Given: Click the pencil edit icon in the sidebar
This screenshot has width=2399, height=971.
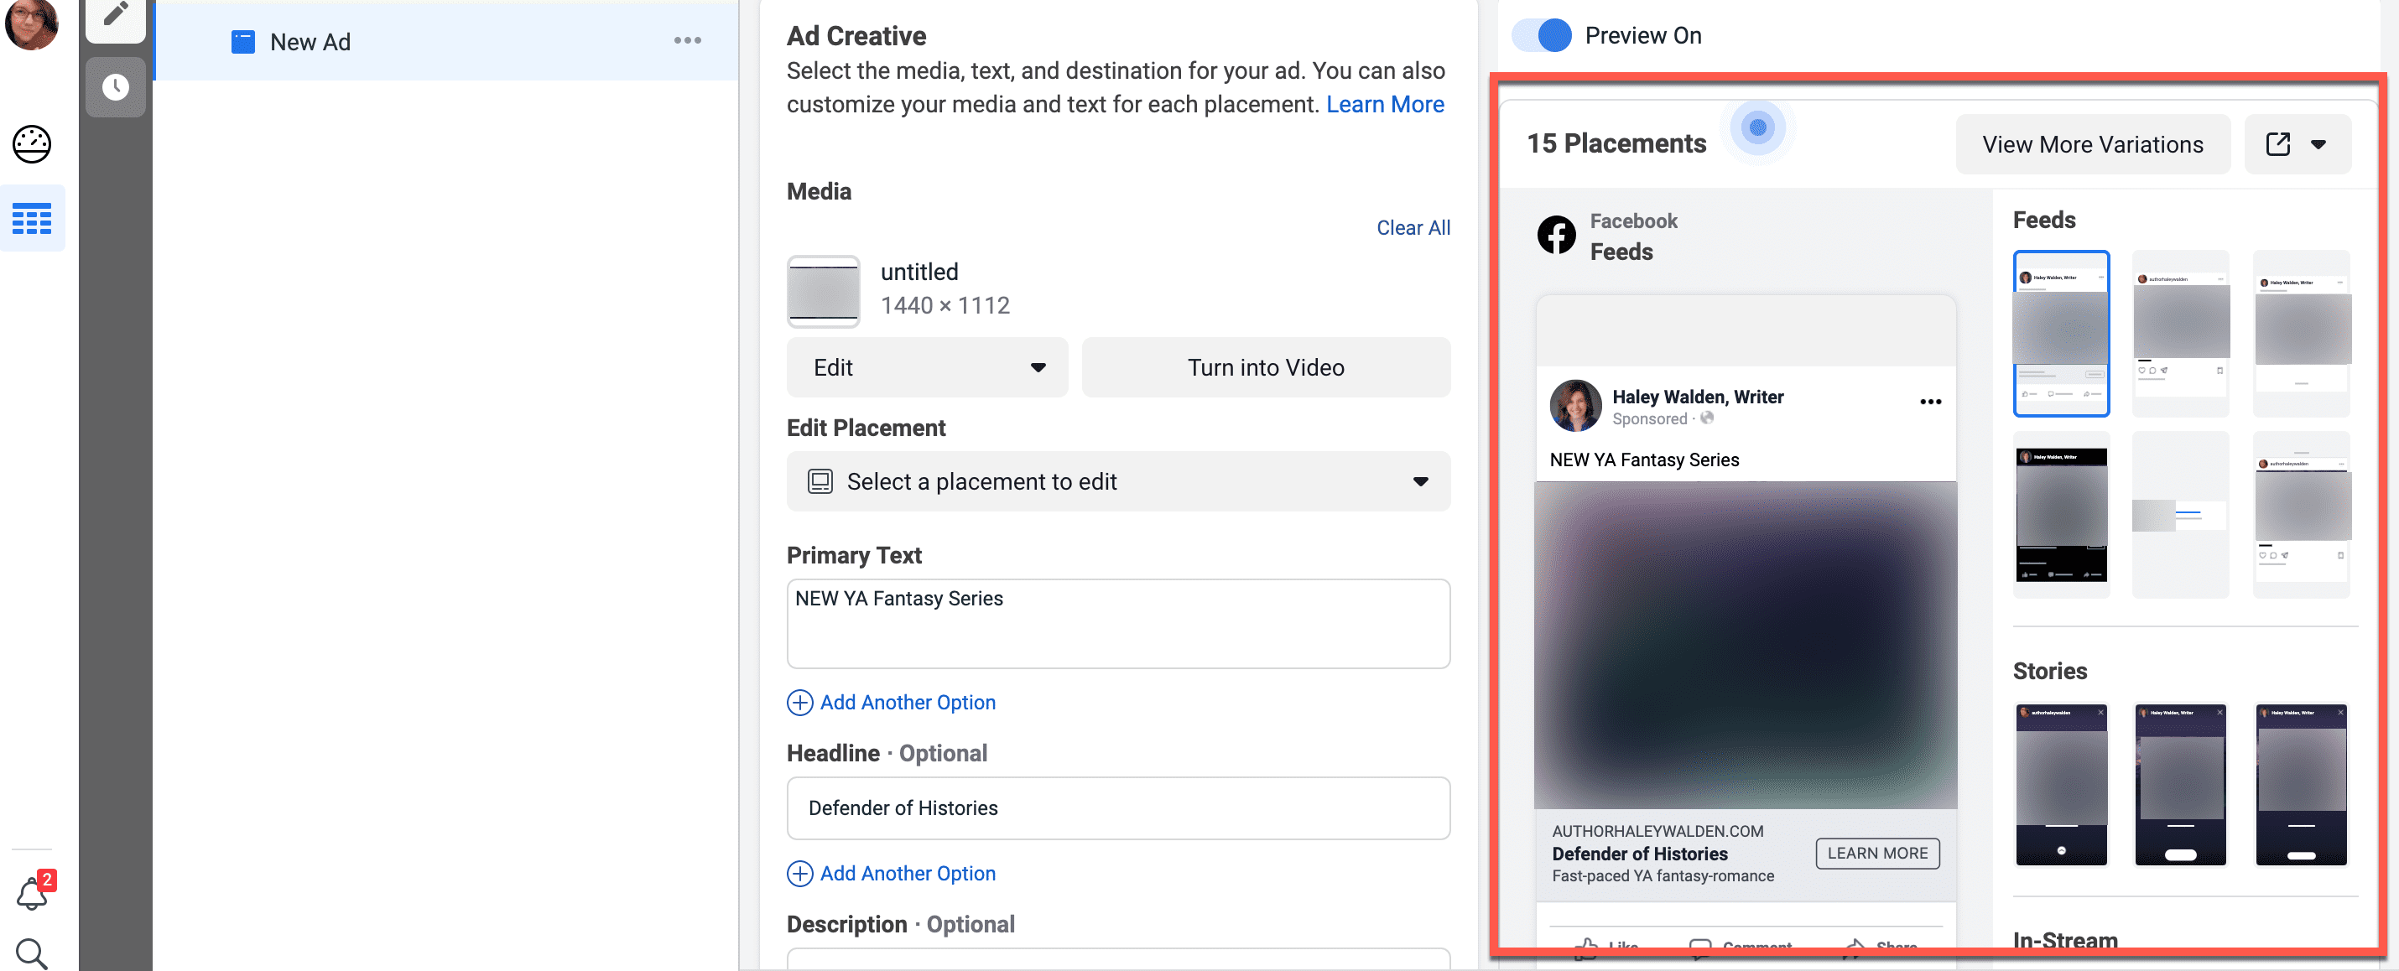Looking at the screenshot, I should 116,14.
